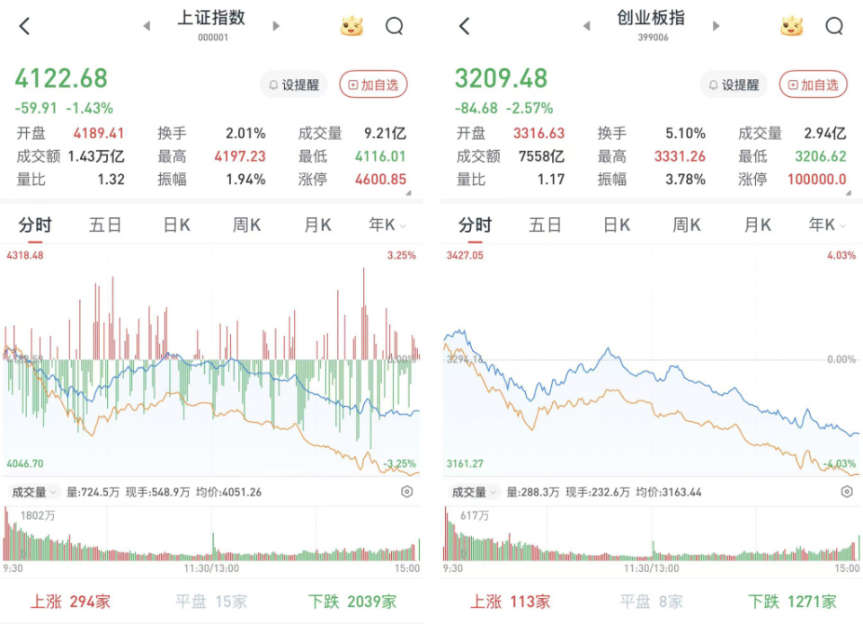Switch to next index with right arrow beside 上证指数
Viewport: 863px width, 624px height.
pyautogui.click(x=275, y=26)
